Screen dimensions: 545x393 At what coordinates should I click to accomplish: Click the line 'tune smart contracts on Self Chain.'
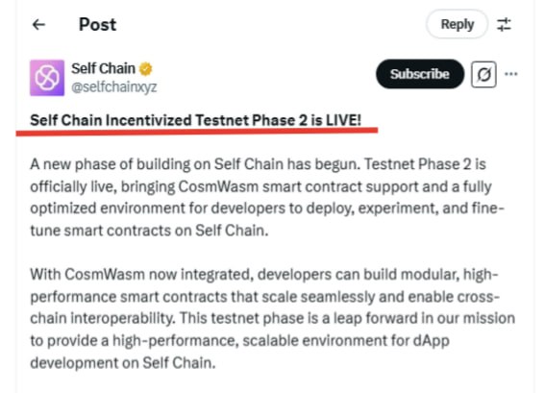coord(149,231)
